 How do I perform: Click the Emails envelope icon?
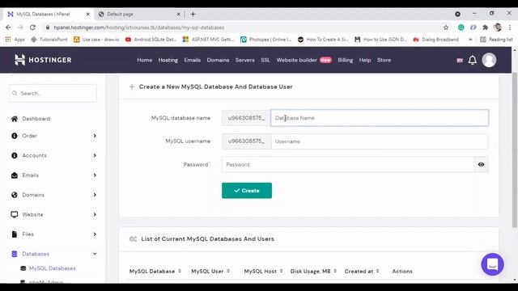[15, 175]
